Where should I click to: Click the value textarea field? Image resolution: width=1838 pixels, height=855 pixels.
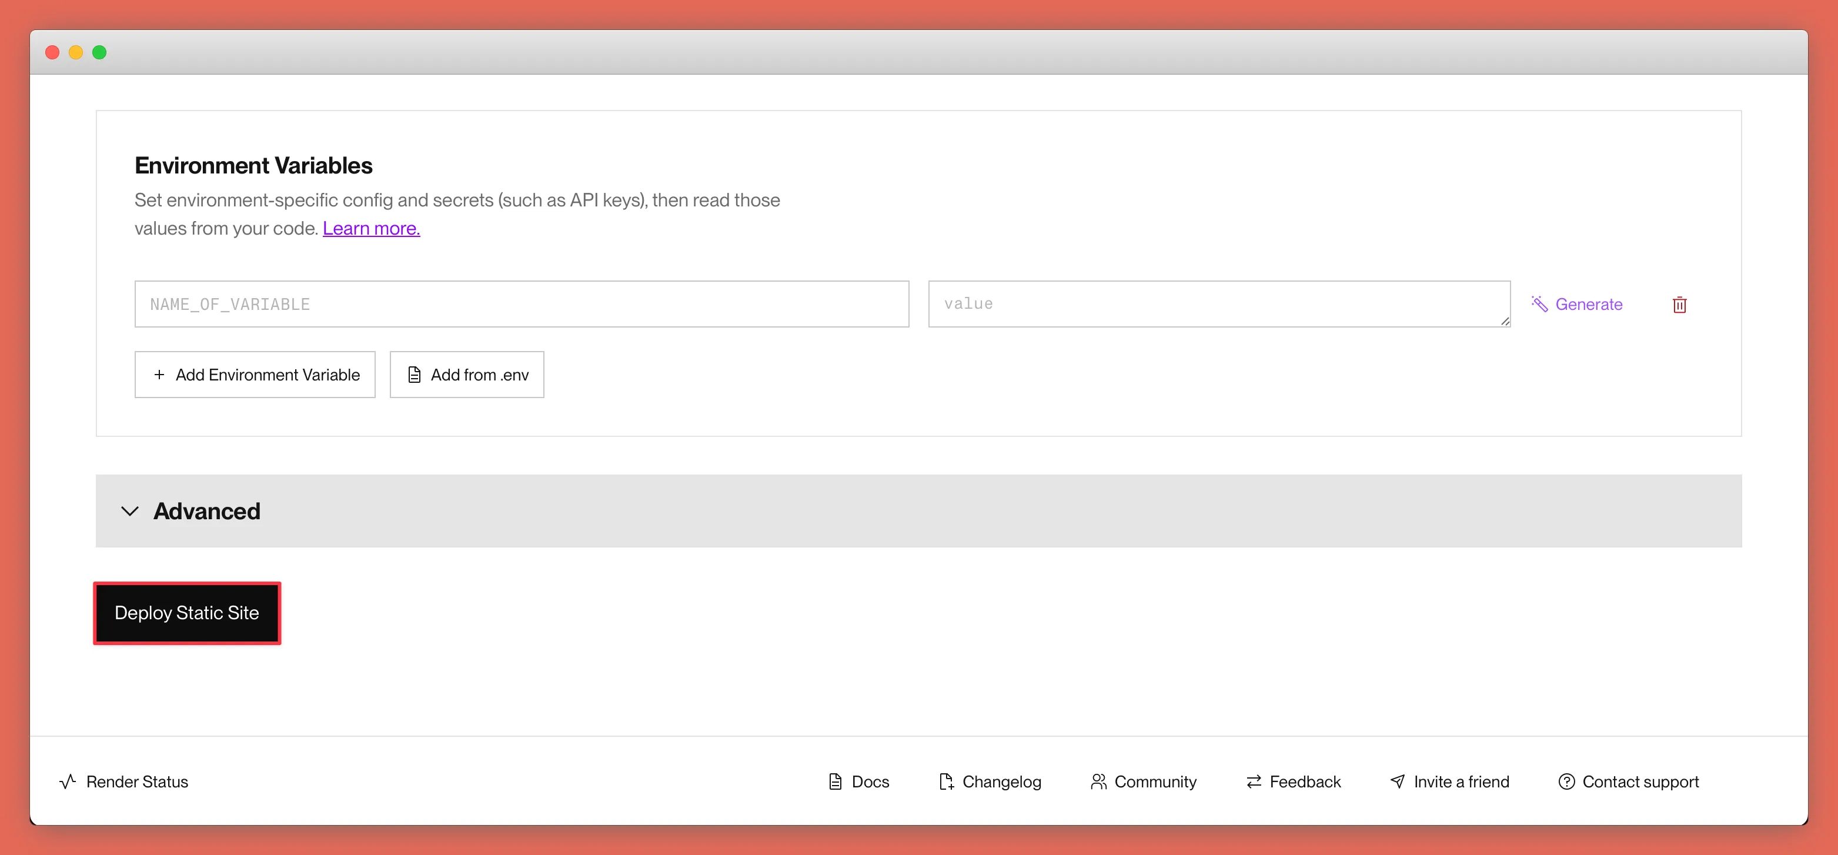tap(1219, 303)
